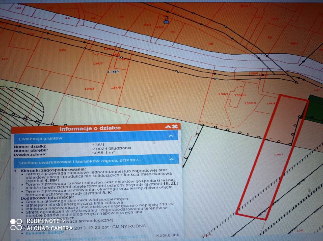Click the Kopiuj link button

(168, 235)
